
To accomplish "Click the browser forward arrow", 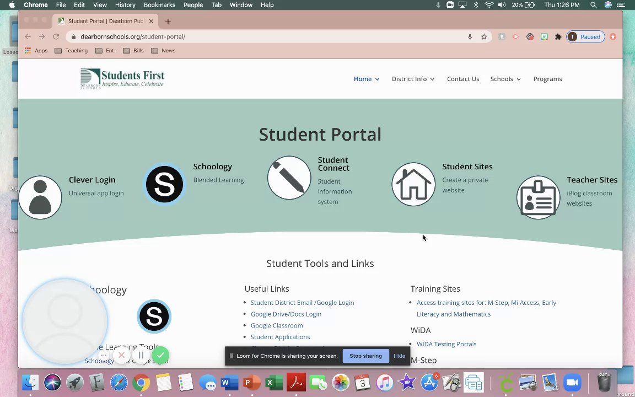I will click(42, 37).
